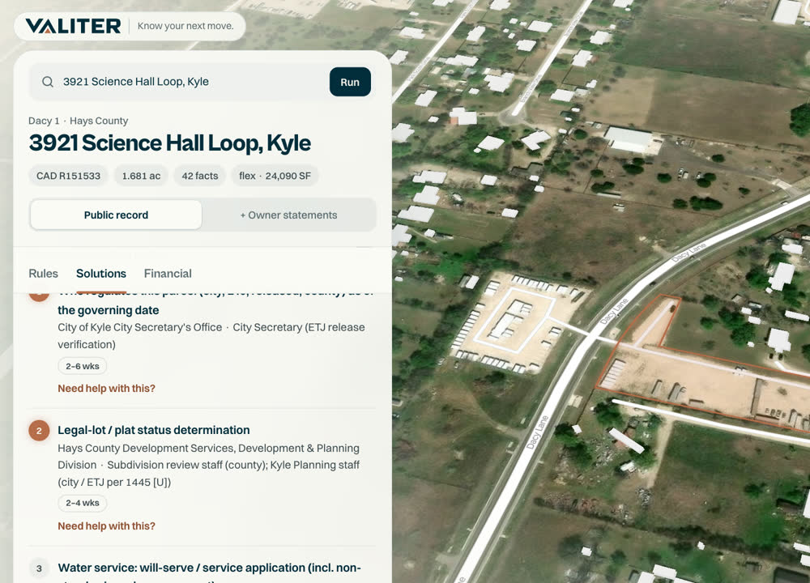Click the 1.681 ac chip
This screenshot has height=583, width=810.
coord(141,176)
